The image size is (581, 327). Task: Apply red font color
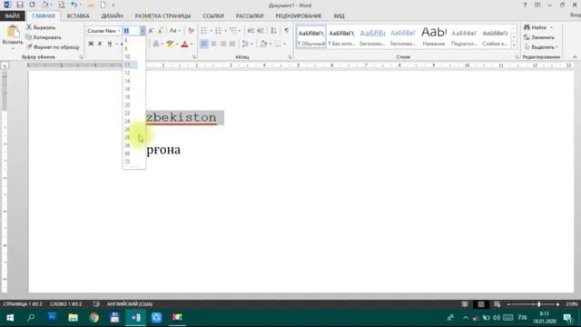(x=185, y=44)
